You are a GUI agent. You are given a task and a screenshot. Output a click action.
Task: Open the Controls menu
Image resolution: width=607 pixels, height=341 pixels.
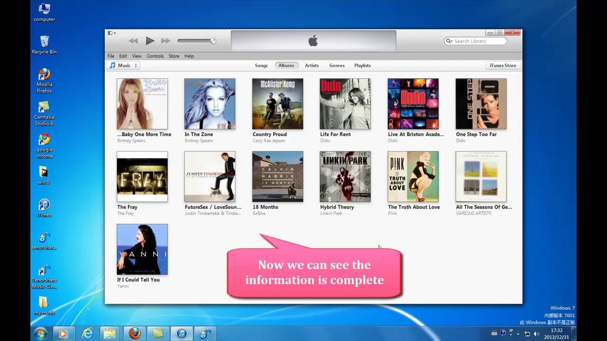pos(155,56)
